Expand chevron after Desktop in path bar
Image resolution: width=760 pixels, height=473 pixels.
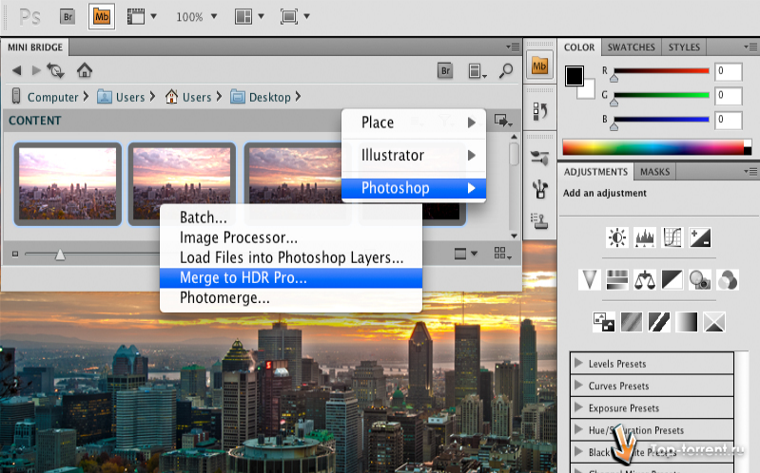[x=298, y=97]
